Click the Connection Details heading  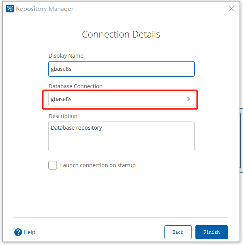[121, 34]
